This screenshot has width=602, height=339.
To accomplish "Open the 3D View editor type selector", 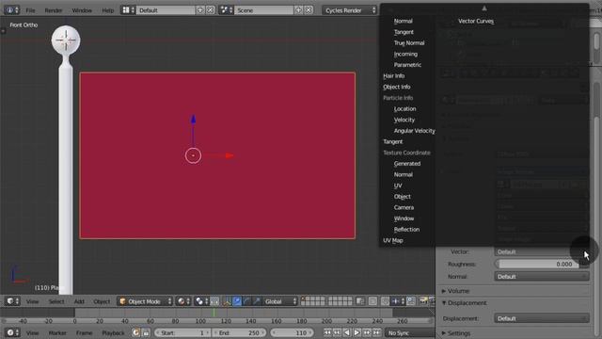I will (x=12, y=301).
